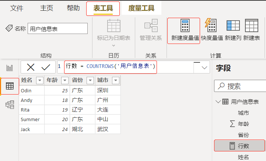Click the province cell 辽宁
The height and width of the screenshot is (161, 266).
pos(83,110)
